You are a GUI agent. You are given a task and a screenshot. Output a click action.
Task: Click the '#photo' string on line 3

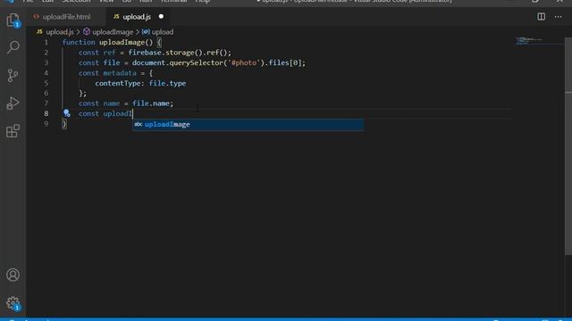click(x=244, y=62)
